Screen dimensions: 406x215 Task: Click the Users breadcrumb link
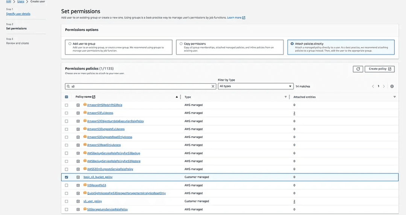tap(21, 2)
